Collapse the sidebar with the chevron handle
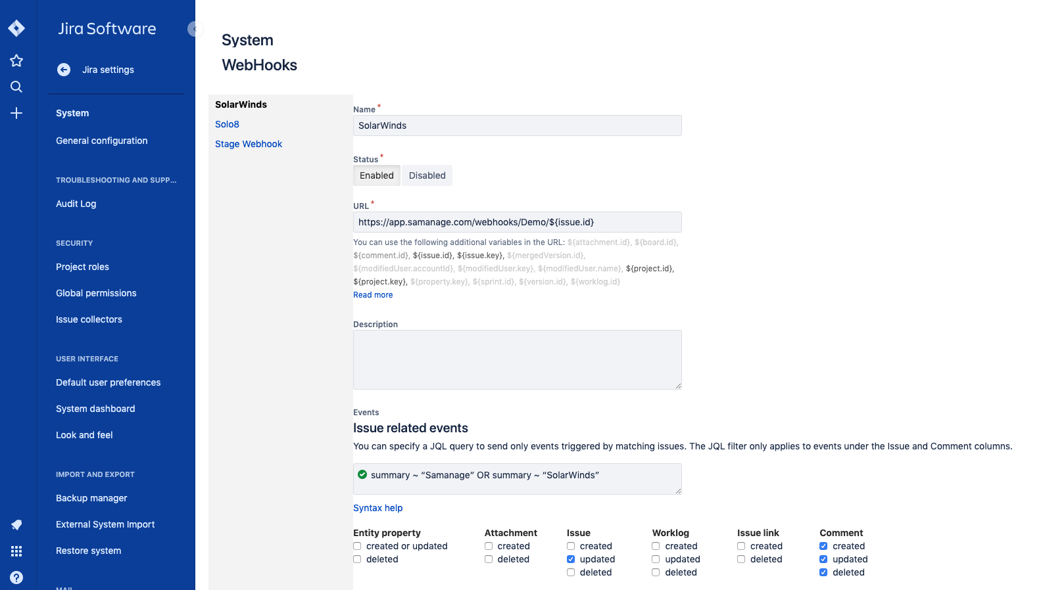This screenshot has height=590, width=1045. (194, 29)
